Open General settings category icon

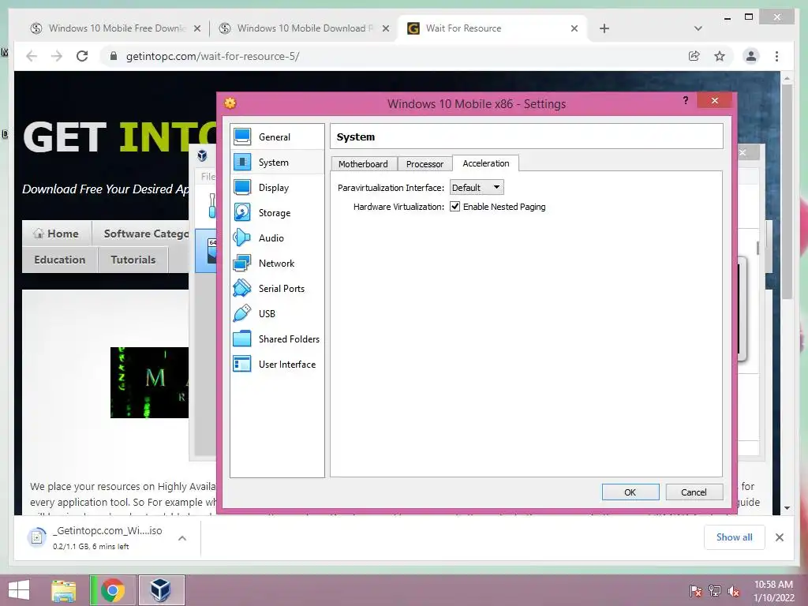(x=242, y=137)
